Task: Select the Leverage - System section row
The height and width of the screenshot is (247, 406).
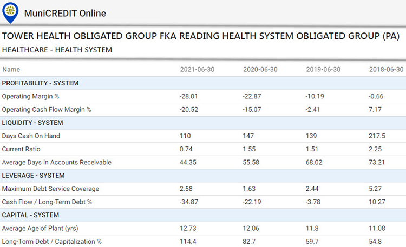Action: [x=203, y=175]
